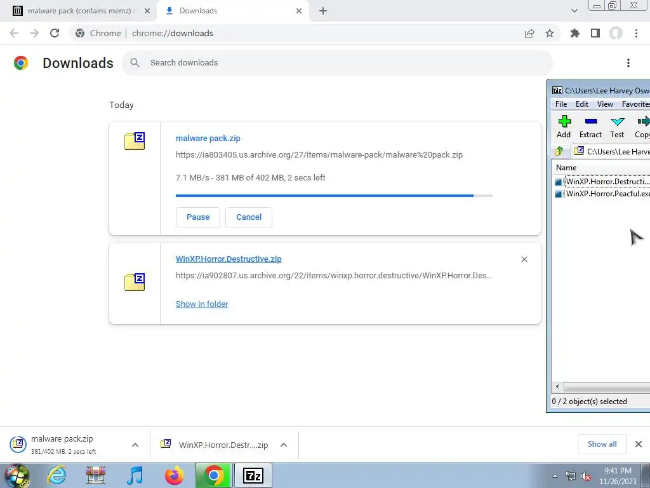The image size is (650, 488).
Task: Click the malware pack download progress bar
Action: coord(334,196)
